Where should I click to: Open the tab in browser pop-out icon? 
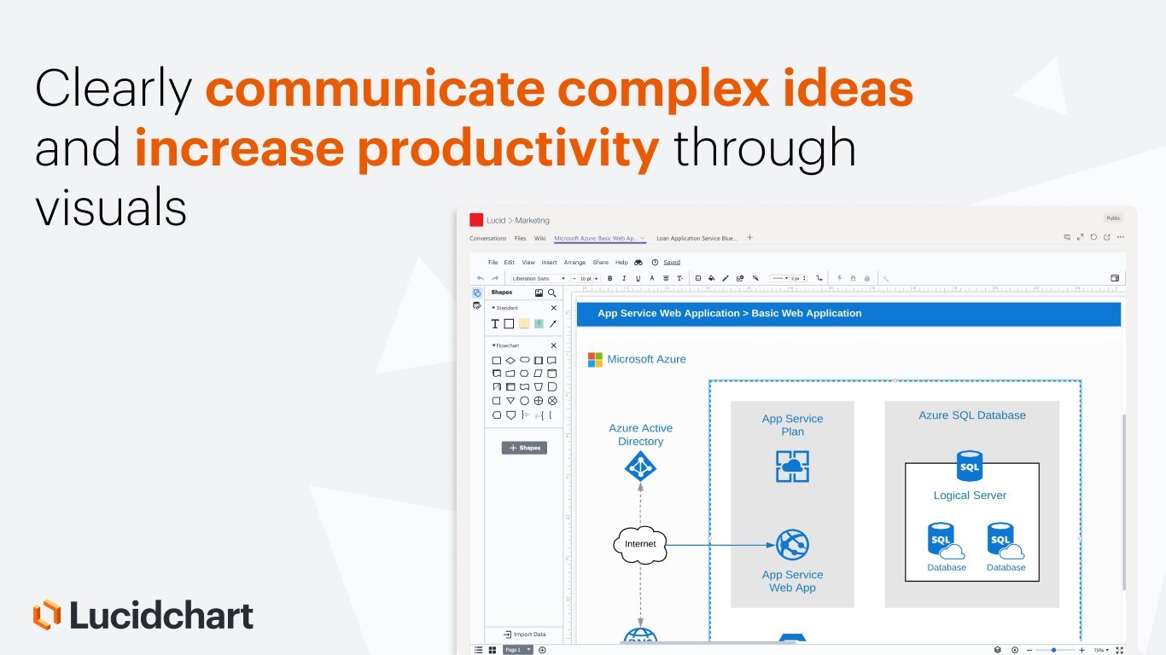point(1107,237)
